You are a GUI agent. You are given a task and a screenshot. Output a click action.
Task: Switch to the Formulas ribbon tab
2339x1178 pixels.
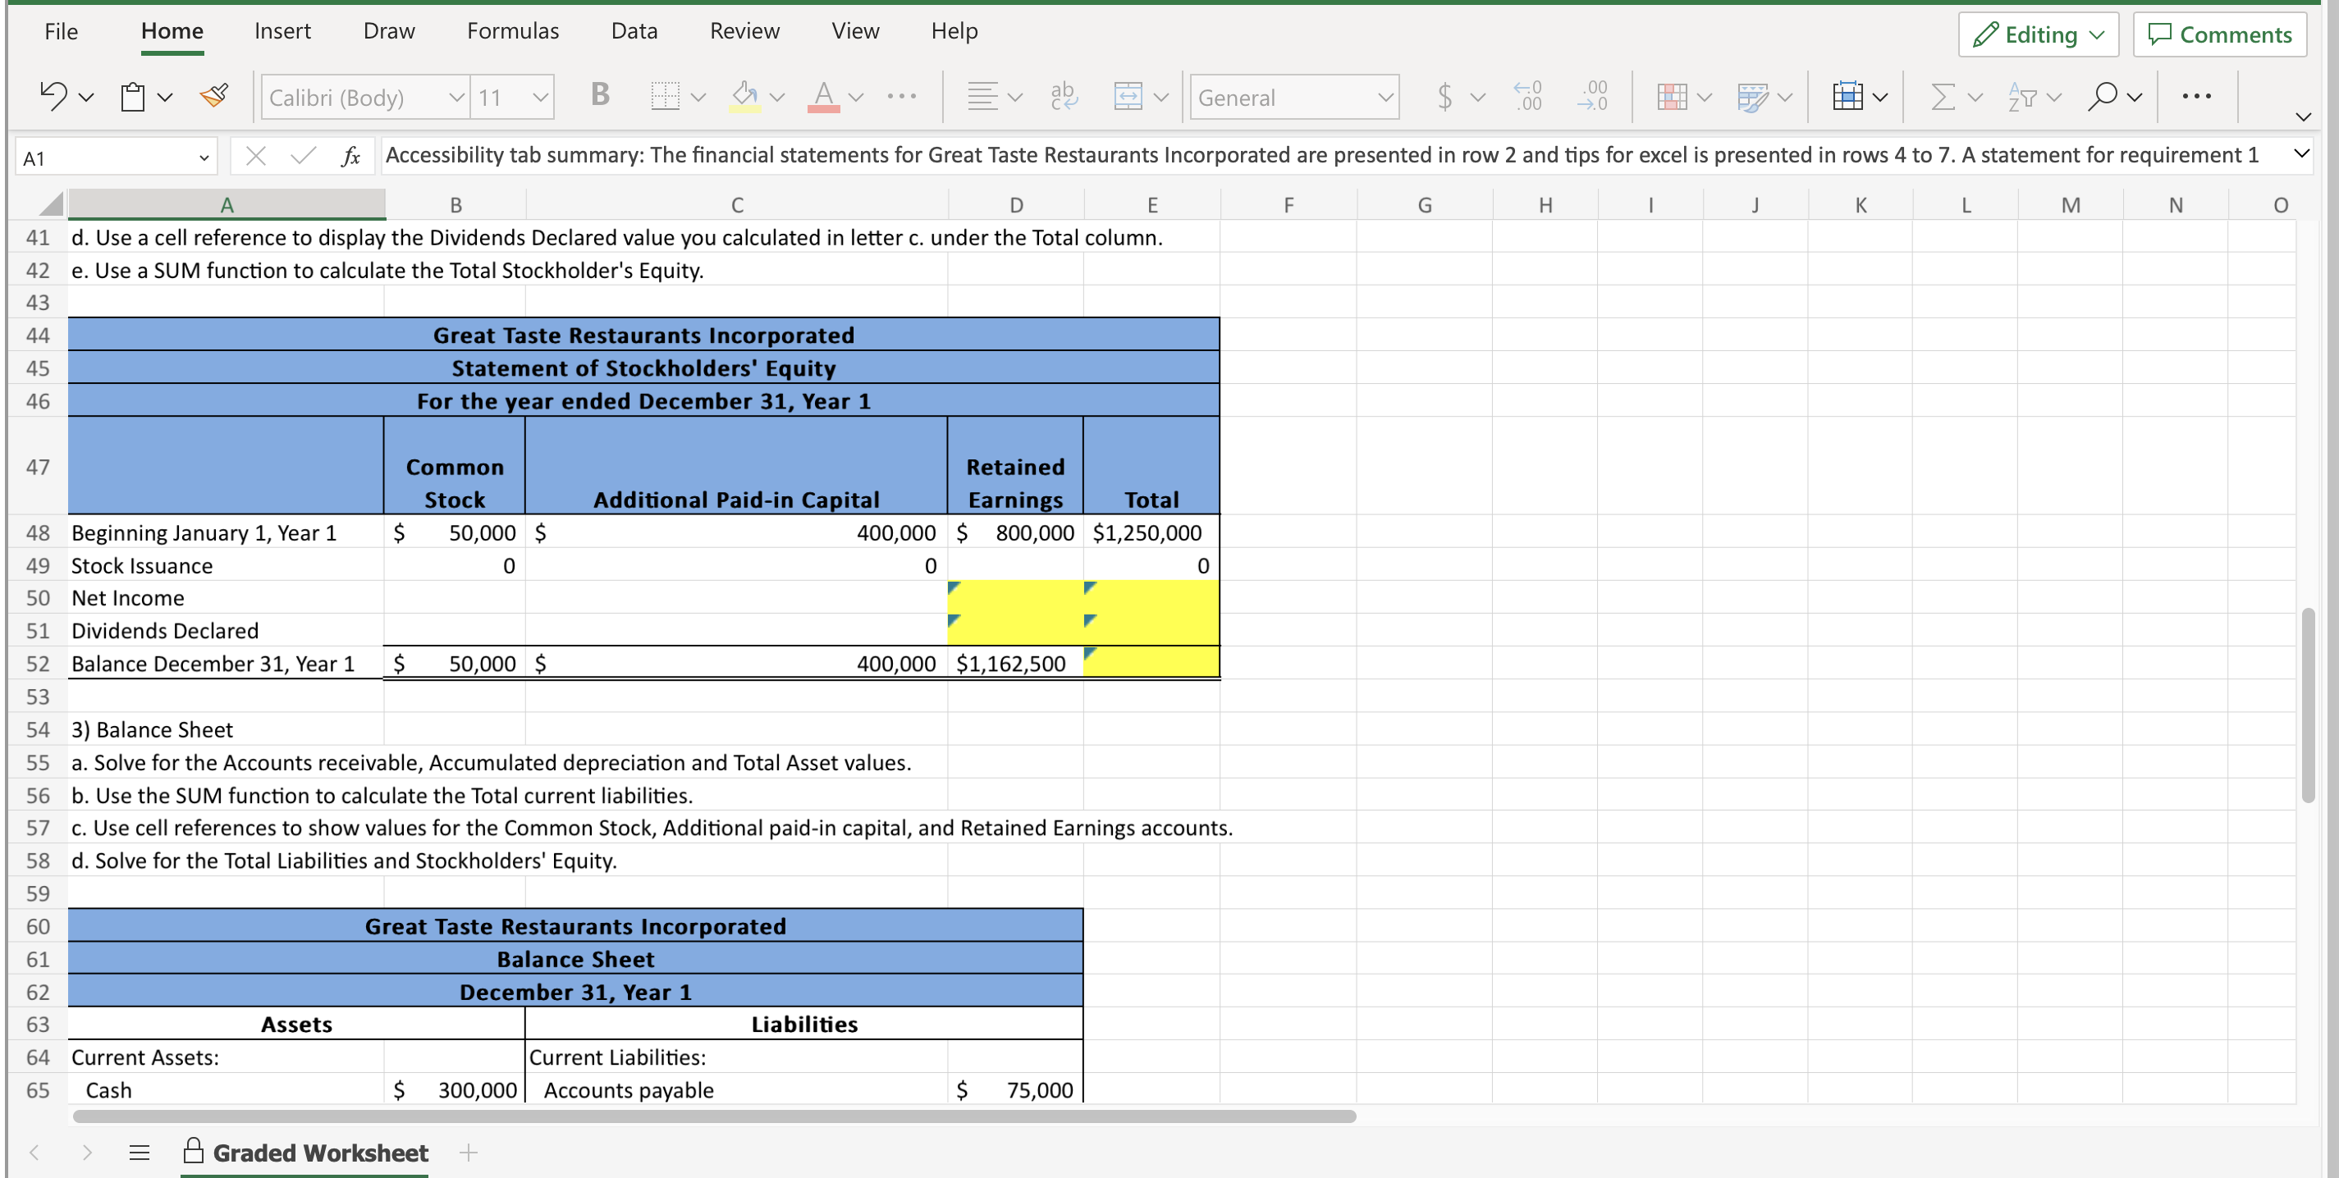512,30
